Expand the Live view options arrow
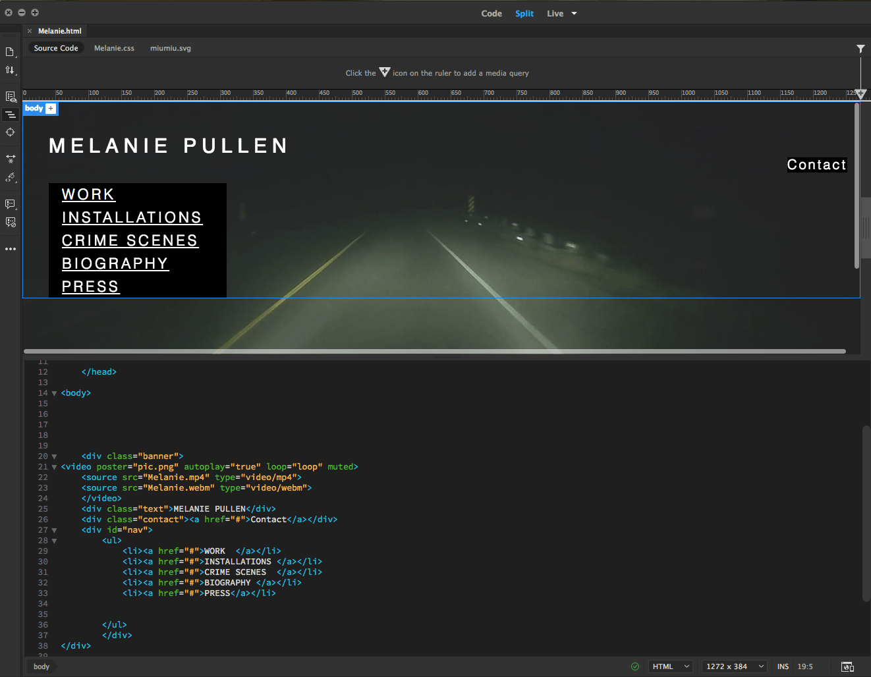 click(574, 13)
